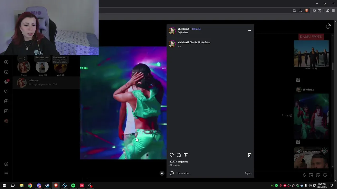Open the hamburger More menu in sidebar
Viewport: 337px width, 189px height.
(x=6, y=174)
